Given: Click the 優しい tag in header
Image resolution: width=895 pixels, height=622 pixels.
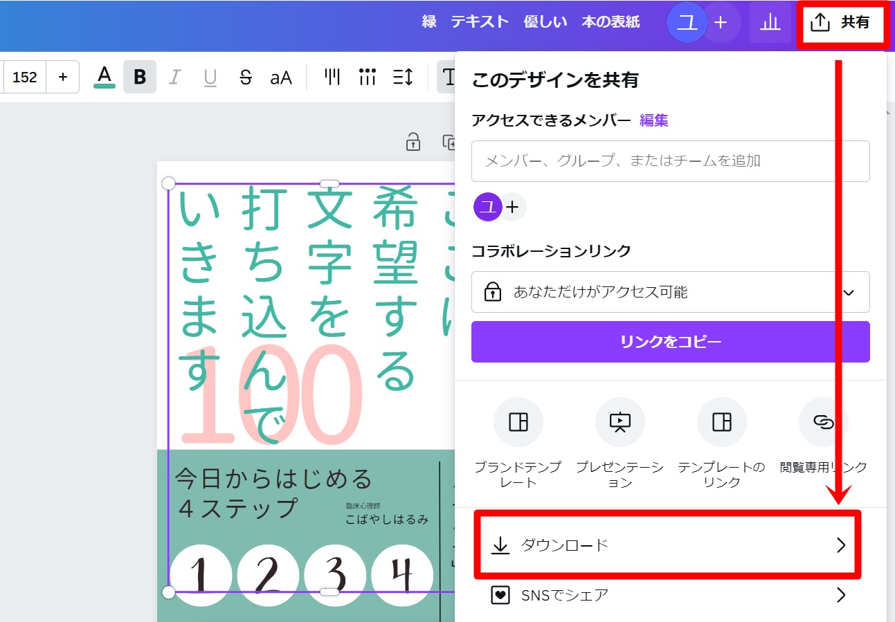Looking at the screenshot, I should pyautogui.click(x=545, y=22).
